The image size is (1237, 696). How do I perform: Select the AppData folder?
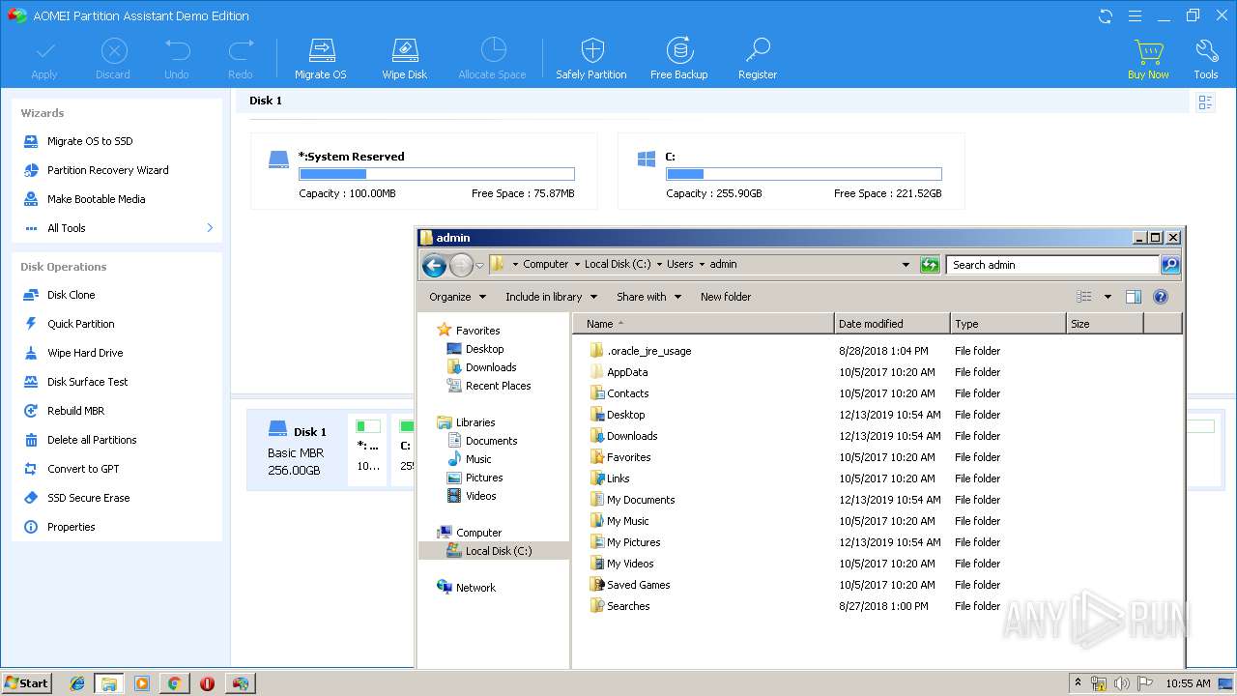click(618, 372)
